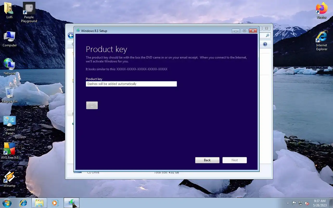Click Explorer window back arrow
This screenshot has height=208, width=333.
(71, 35)
